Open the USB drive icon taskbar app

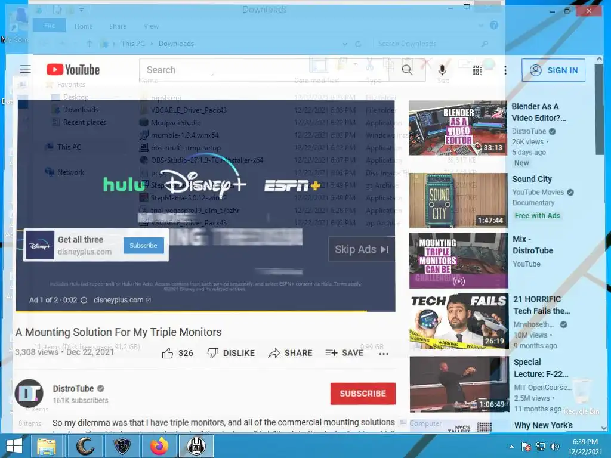[197, 446]
